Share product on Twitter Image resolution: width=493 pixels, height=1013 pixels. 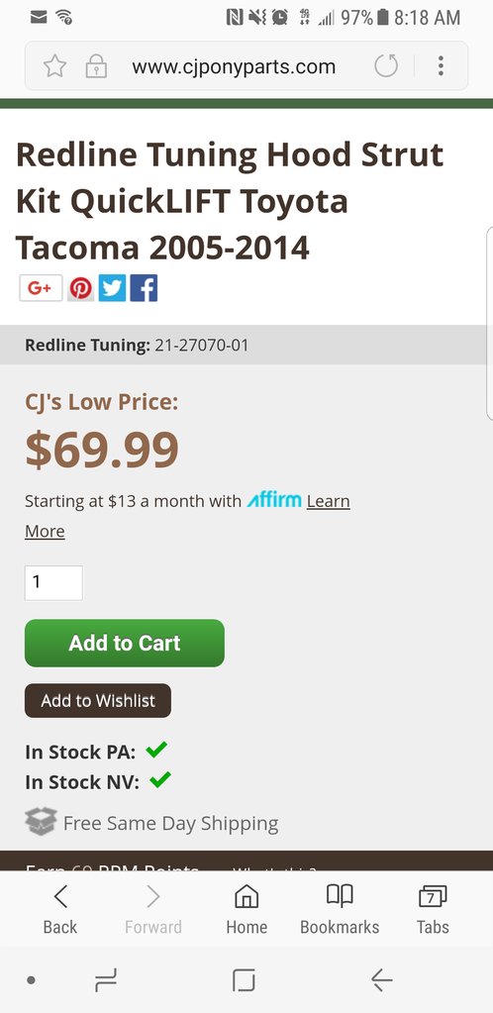point(112,288)
